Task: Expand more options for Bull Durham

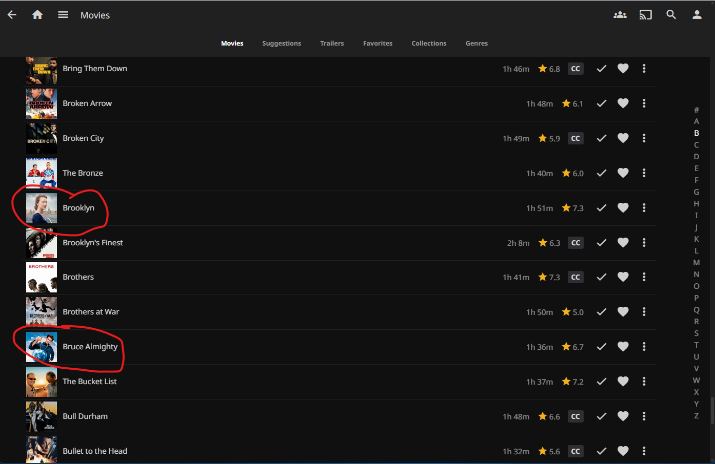Action: [644, 416]
